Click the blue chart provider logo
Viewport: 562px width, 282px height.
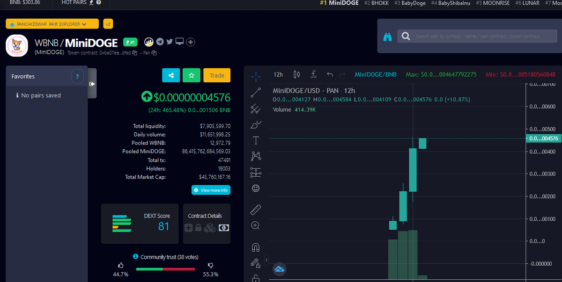point(280,269)
